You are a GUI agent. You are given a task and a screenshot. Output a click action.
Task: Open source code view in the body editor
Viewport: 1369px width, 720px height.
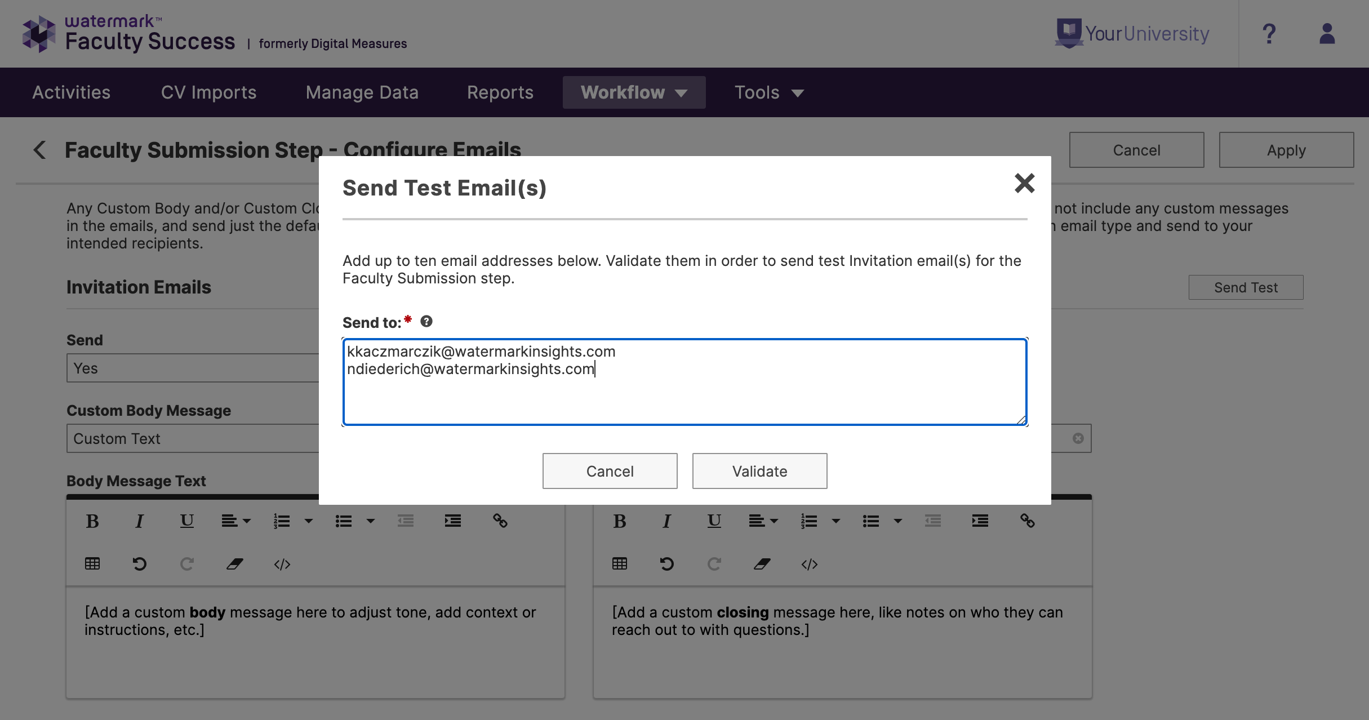click(282, 564)
